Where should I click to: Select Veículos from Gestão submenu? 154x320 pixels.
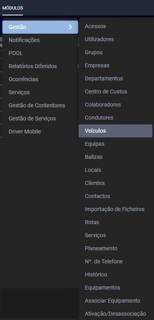[115, 131]
